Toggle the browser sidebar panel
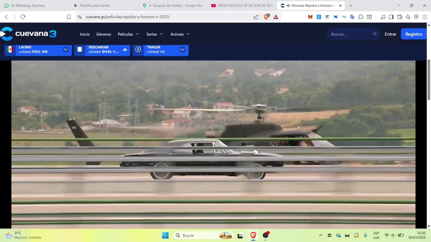Image resolution: width=431 pixels, height=242 pixels. click(391, 17)
